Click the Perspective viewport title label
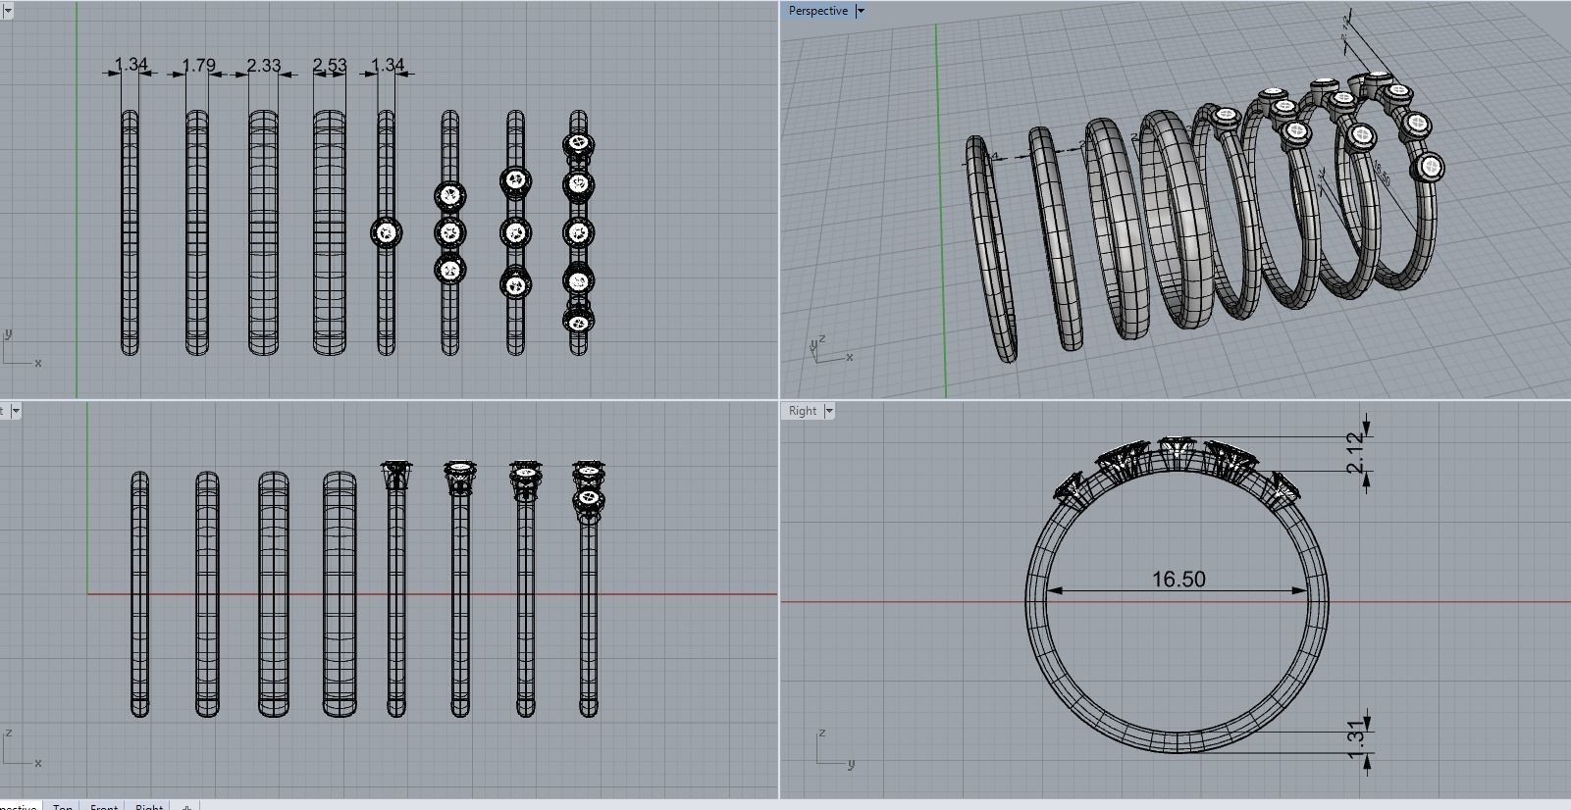Screen dimensions: 1571x810 pyautogui.click(x=817, y=11)
